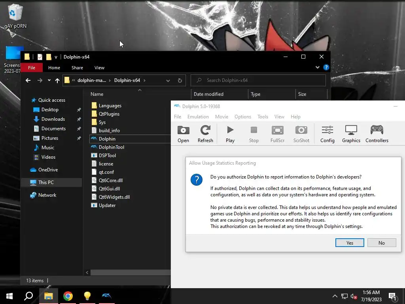Select the Dolphin executable file

coord(130,139)
